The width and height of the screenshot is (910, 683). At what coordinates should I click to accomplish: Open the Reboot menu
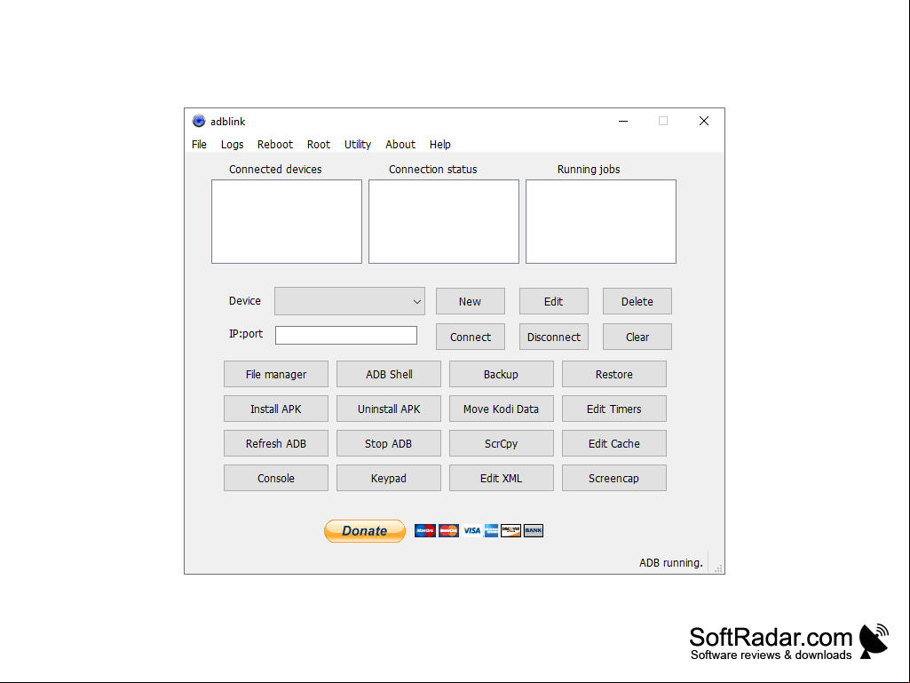tap(275, 144)
